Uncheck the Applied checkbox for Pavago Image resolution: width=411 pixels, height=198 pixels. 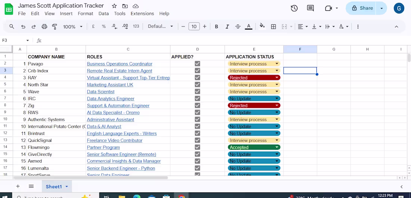197,64
